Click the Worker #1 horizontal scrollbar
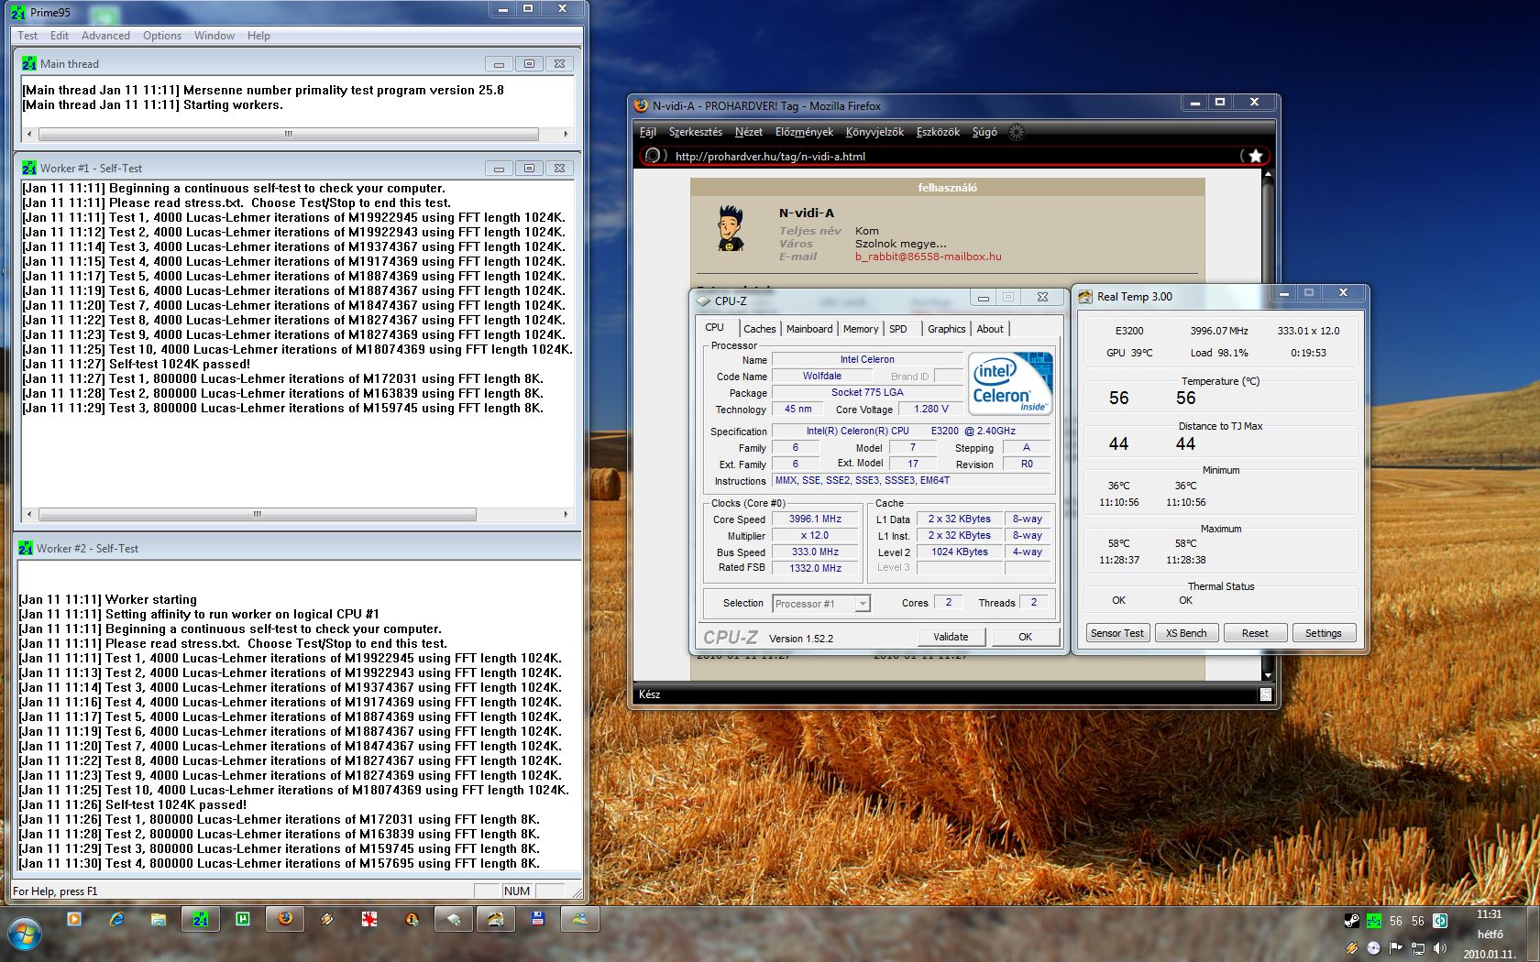This screenshot has width=1540, height=962. tap(297, 514)
